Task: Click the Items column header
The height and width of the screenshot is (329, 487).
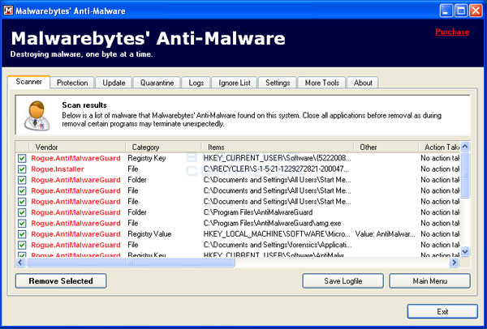Action: click(278, 147)
